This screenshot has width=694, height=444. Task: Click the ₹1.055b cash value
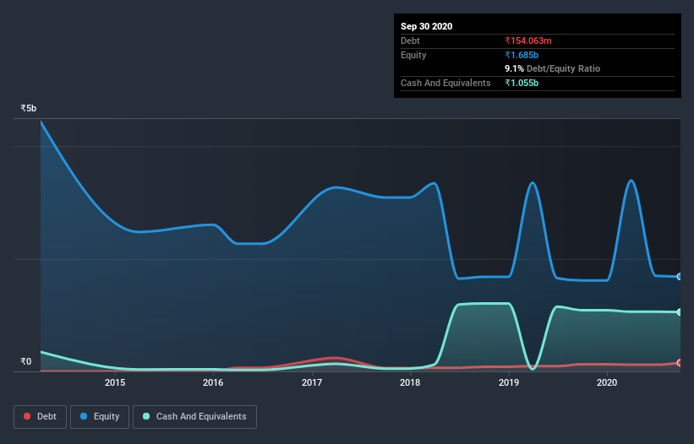[522, 83]
